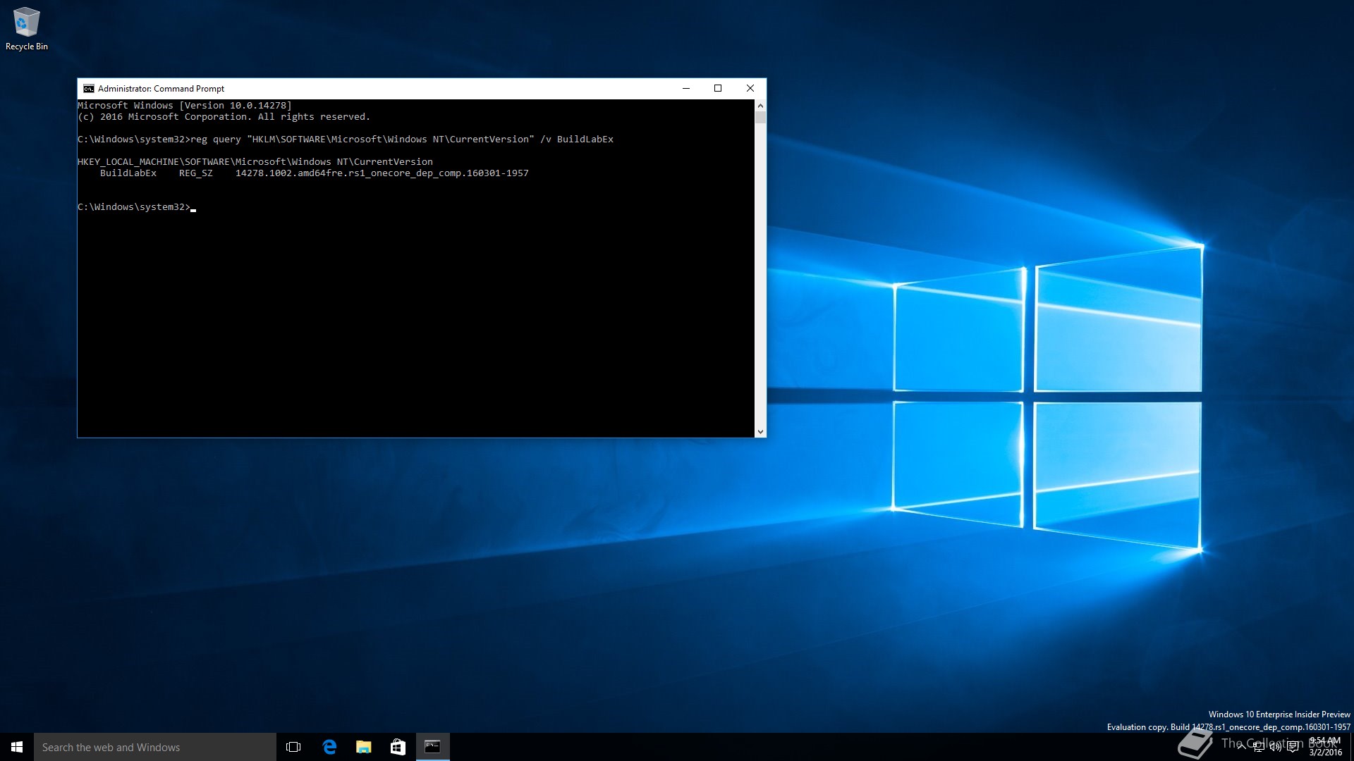This screenshot has height=761, width=1354.
Task: Open the Windows Store taskbar icon
Action: pos(398,747)
